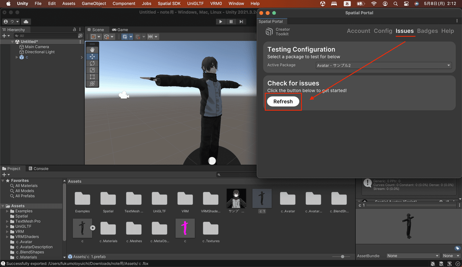Select the サンプ avatar thumbnail asset

pos(236,198)
